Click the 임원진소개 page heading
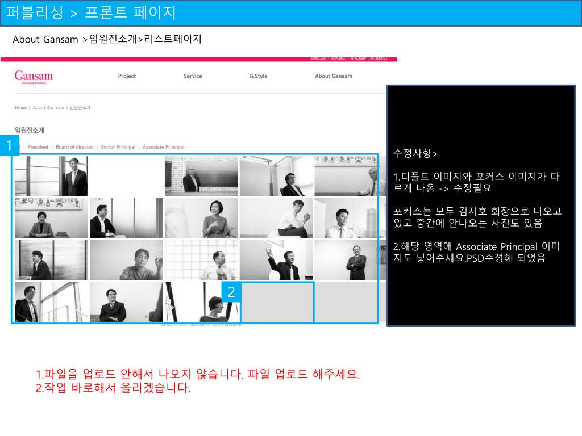Viewport: 582px width, 436px height. [x=30, y=130]
